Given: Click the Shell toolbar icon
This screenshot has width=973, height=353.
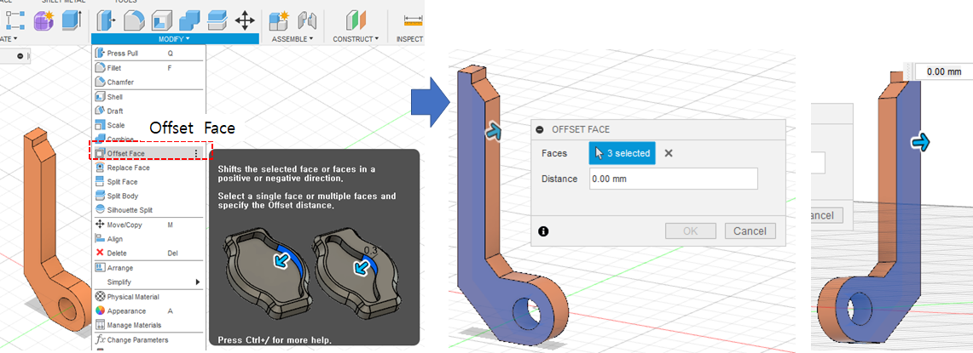Looking at the screenshot, I should pos(160,20).
